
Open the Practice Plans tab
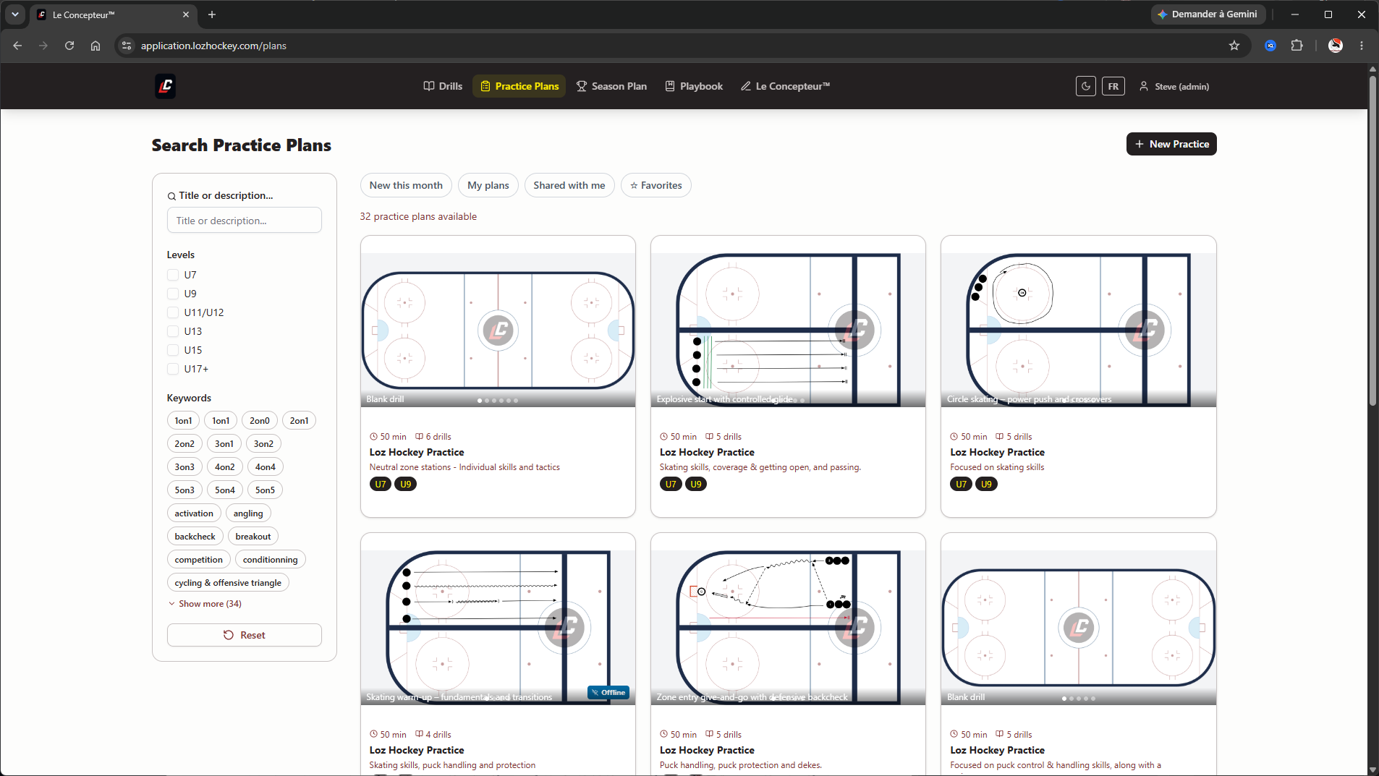point(519,86)
